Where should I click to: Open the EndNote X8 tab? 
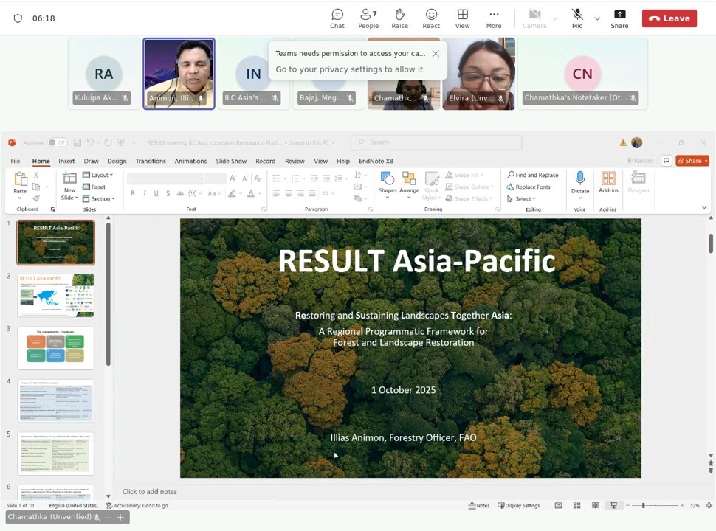(x=376, y=161)
